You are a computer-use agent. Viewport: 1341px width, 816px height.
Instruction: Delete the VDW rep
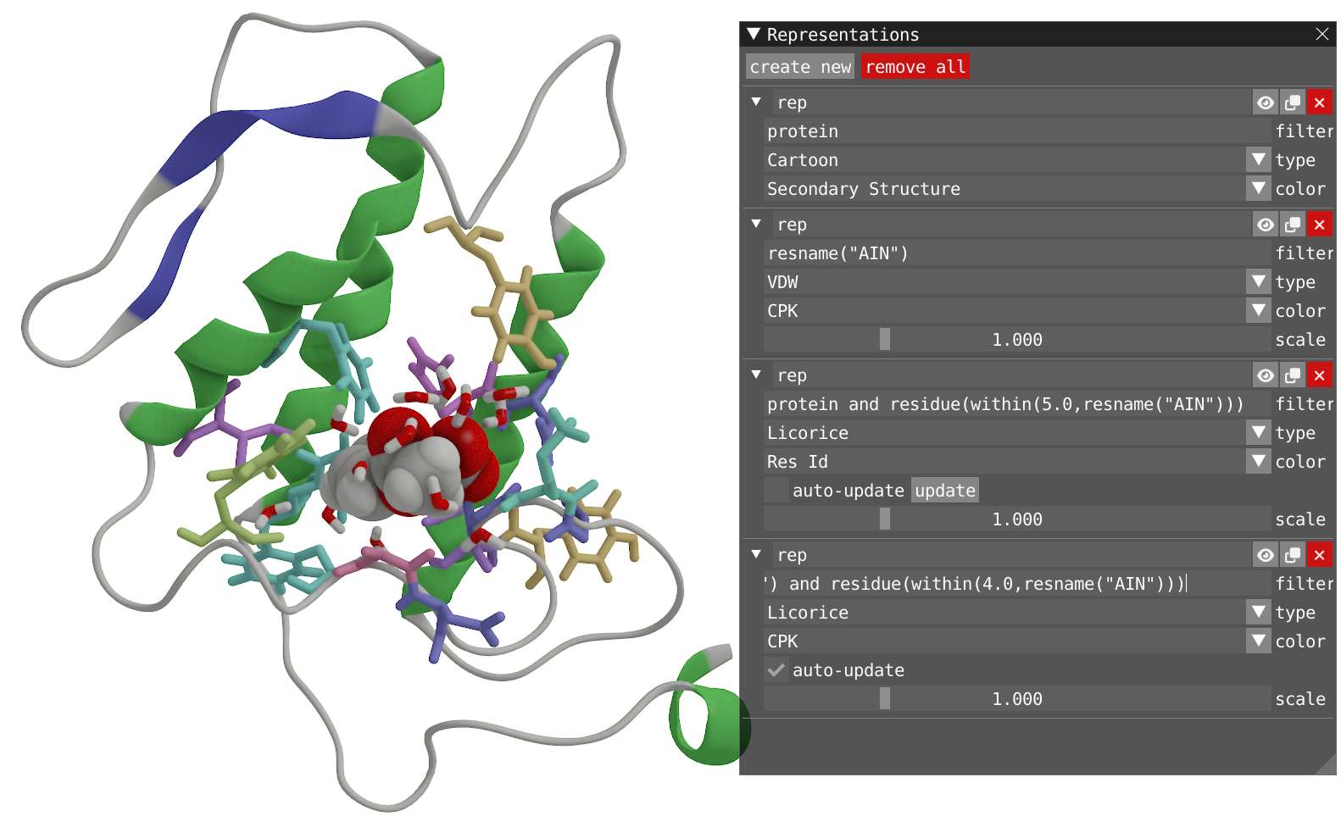[1320, 225]
